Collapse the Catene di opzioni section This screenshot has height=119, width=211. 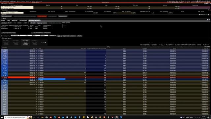point(1,38)
